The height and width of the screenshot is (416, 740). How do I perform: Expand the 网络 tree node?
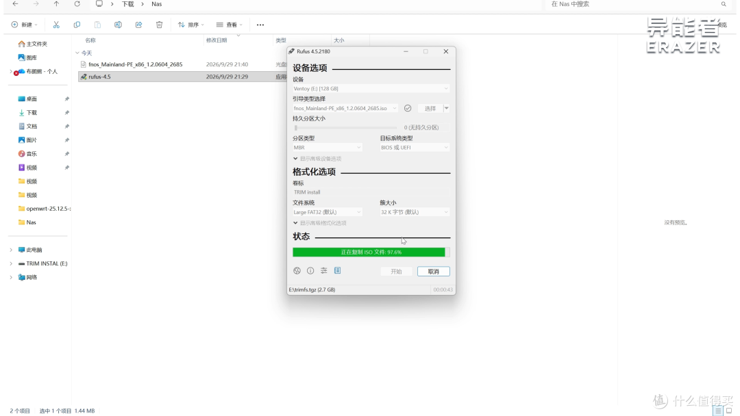[11, 277]
